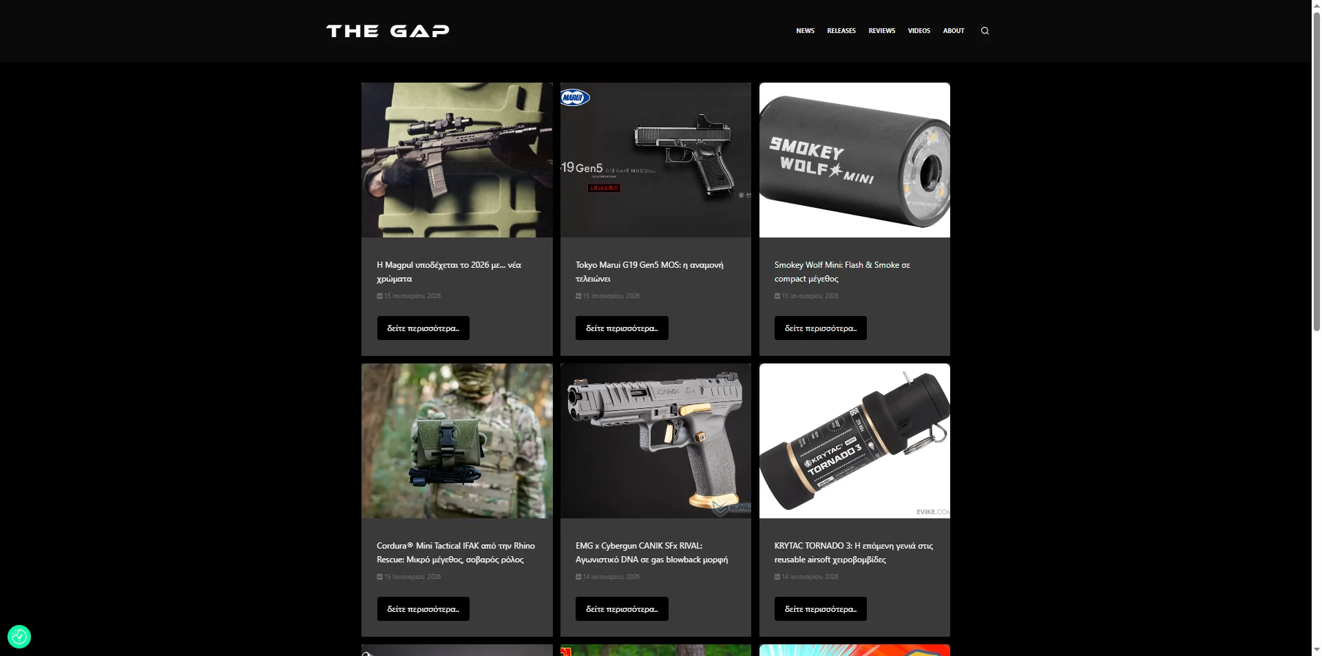Click The Gap site logo

tap(388, 31)
